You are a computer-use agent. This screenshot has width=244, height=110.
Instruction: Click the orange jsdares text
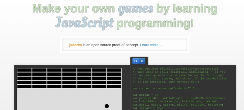click(x=75, y=45)
